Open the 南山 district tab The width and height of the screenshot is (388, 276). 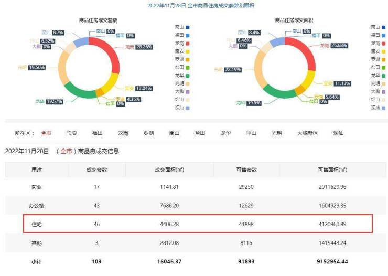175,133
